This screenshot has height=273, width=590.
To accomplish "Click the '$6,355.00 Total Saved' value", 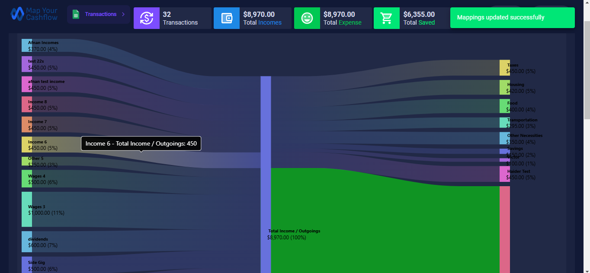I will coord(419,18).
